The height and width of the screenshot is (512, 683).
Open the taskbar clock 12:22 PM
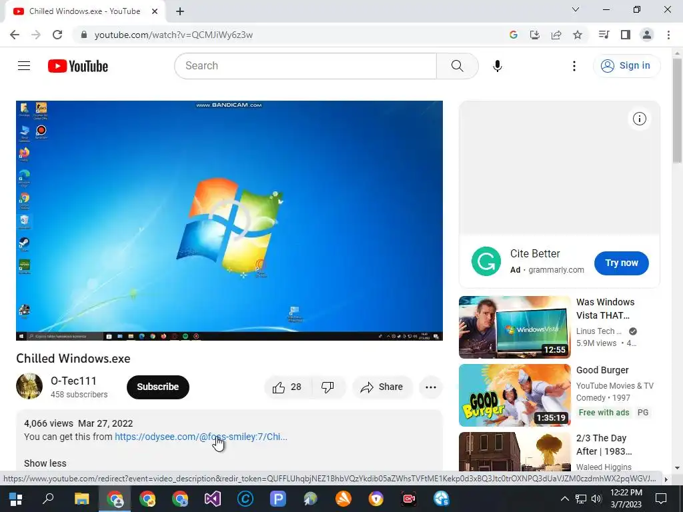[626, 499]
